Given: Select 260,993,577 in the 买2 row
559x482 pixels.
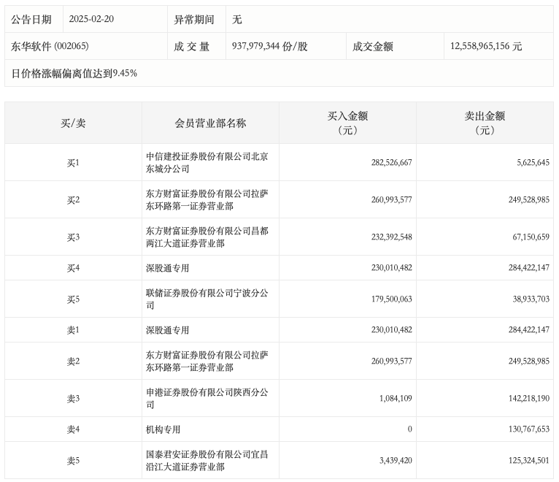Looking at the screenshot, I should coord(391,200).
